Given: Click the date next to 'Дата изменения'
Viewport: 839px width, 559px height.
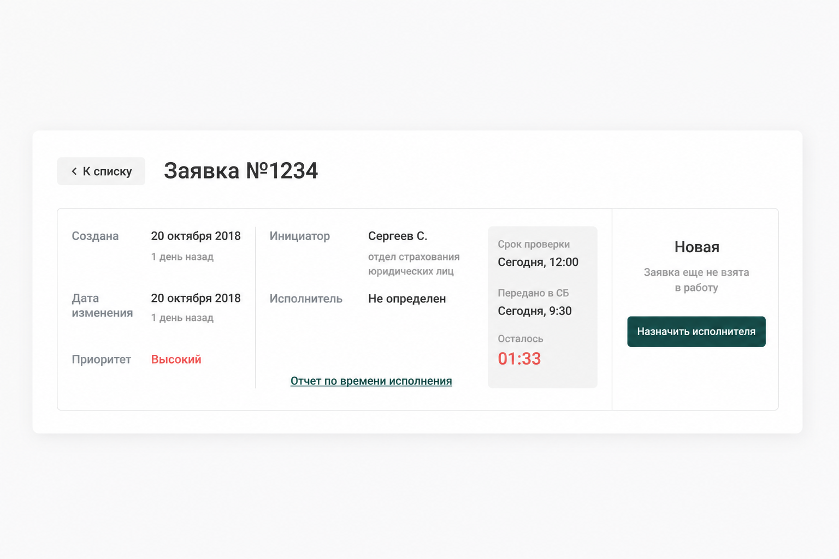Looking at the screenshot, I should [x=196, y=298].
